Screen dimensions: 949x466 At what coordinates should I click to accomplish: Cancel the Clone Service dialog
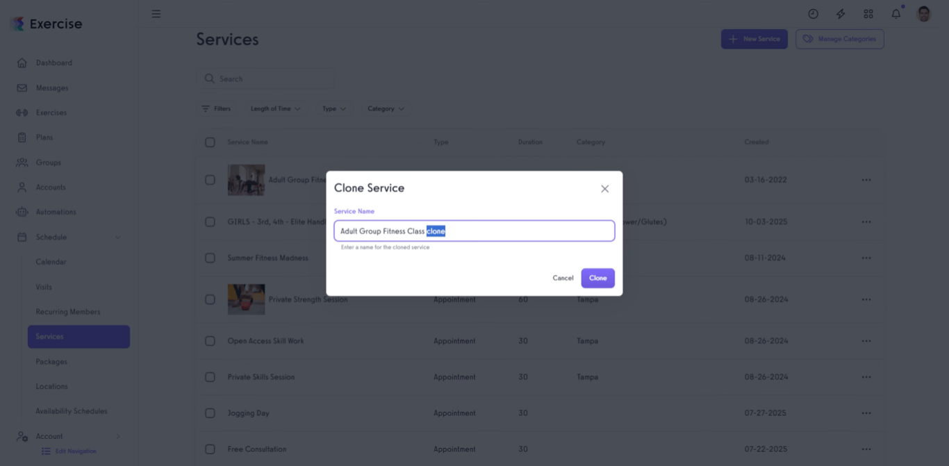coord(563,277)
